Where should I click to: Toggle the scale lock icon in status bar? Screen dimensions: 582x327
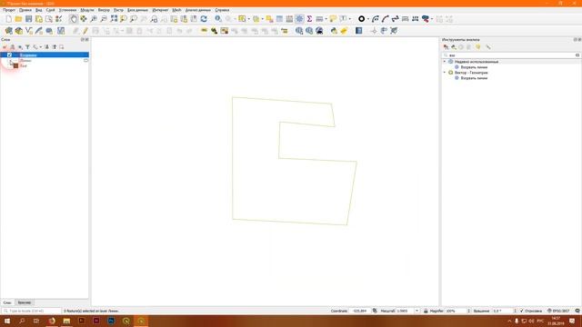coord(426,311)
